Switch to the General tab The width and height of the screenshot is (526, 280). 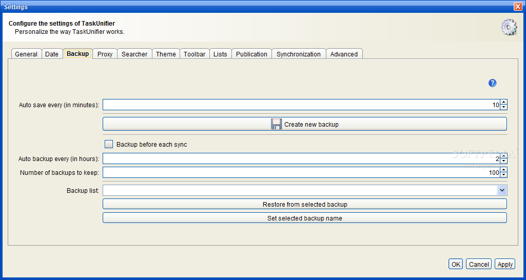[26, 54]
